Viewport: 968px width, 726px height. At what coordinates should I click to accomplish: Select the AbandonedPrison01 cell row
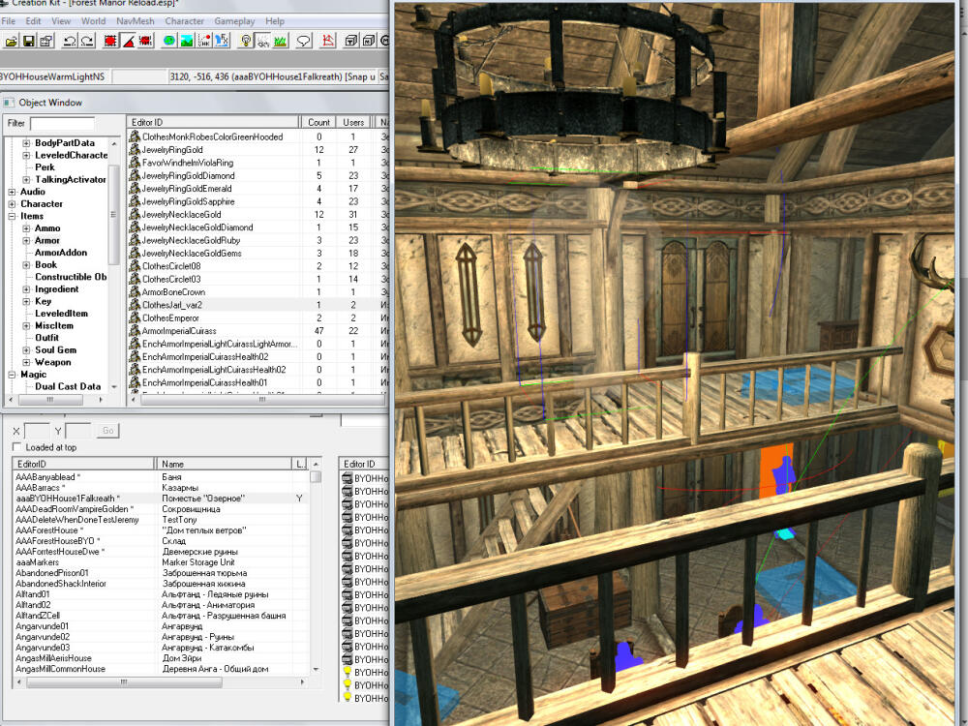pos(161,573)
